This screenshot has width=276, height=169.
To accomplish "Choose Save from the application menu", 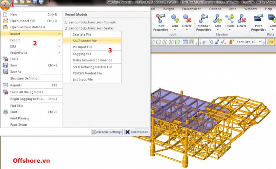I will 32,65.
